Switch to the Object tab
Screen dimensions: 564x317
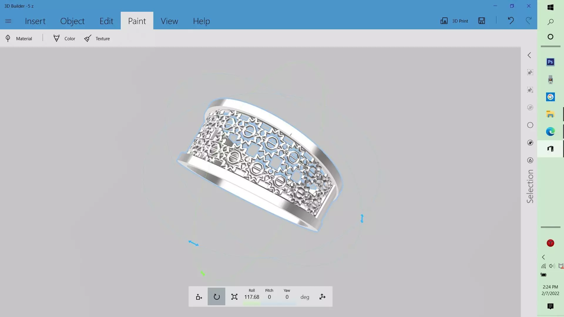72,21
